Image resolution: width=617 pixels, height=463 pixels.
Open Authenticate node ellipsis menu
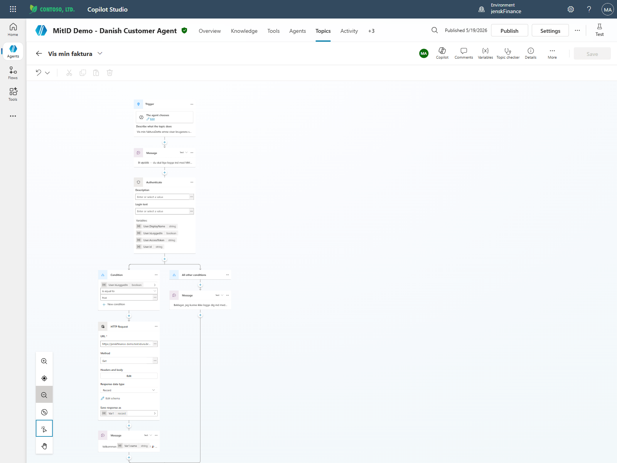[x=192, y=182]
